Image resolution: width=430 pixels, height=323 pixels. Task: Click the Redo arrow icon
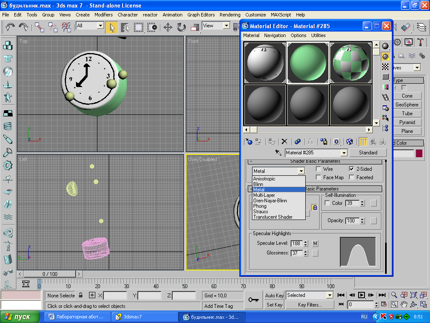[x=24, y=27]
